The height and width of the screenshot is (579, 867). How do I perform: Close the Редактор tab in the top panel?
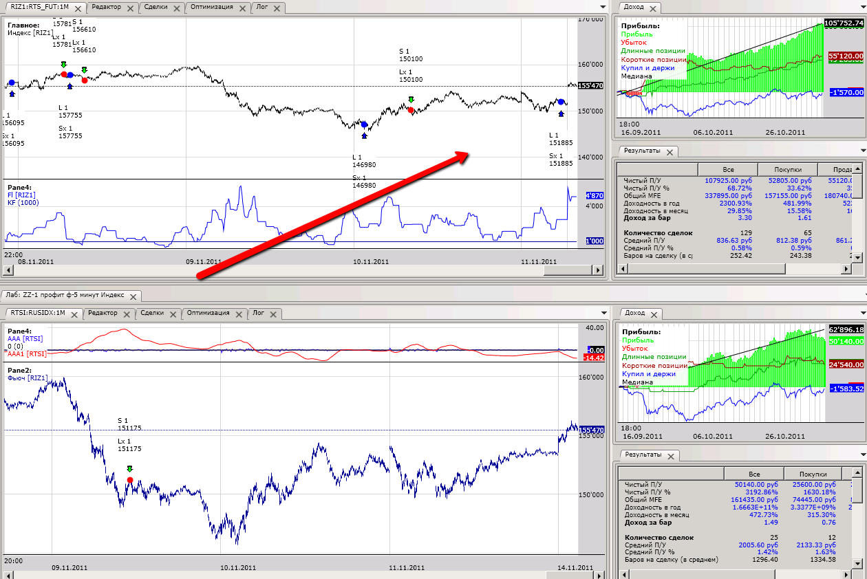(x=131, y=8)
